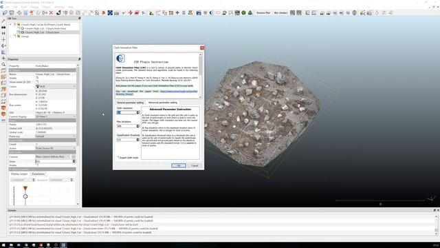This screenshot has height=248, width=440.
Task: Click Cancel in Cloth Simulation Filter dialog
Action: point(195,165)
